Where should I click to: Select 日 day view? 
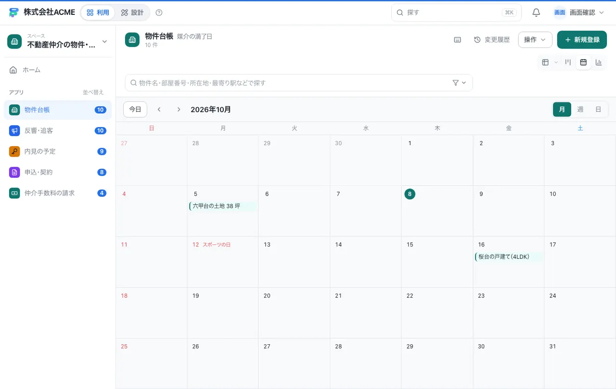coord(598,110)
